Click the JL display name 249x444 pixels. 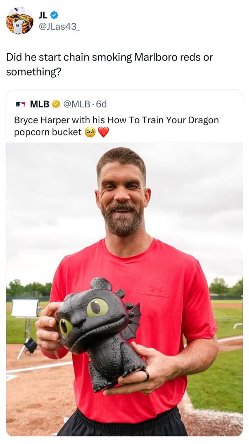tap(43, 15)
